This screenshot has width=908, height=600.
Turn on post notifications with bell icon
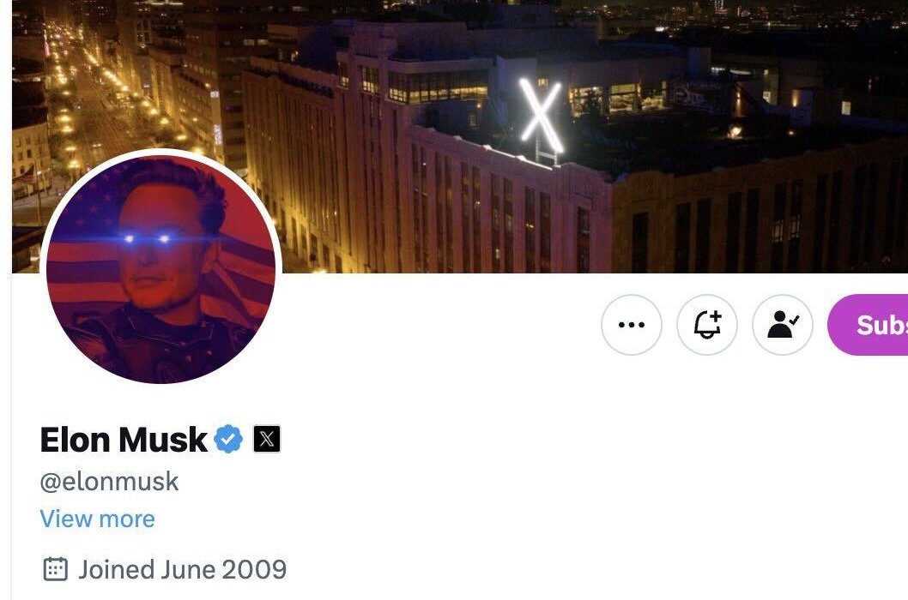(x=707, y=325)
